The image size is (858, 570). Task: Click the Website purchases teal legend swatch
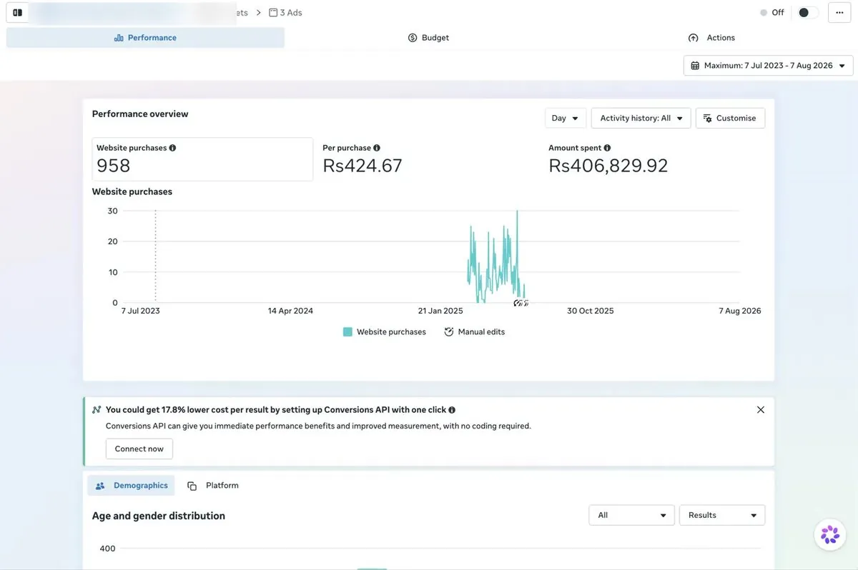point(347,332)
